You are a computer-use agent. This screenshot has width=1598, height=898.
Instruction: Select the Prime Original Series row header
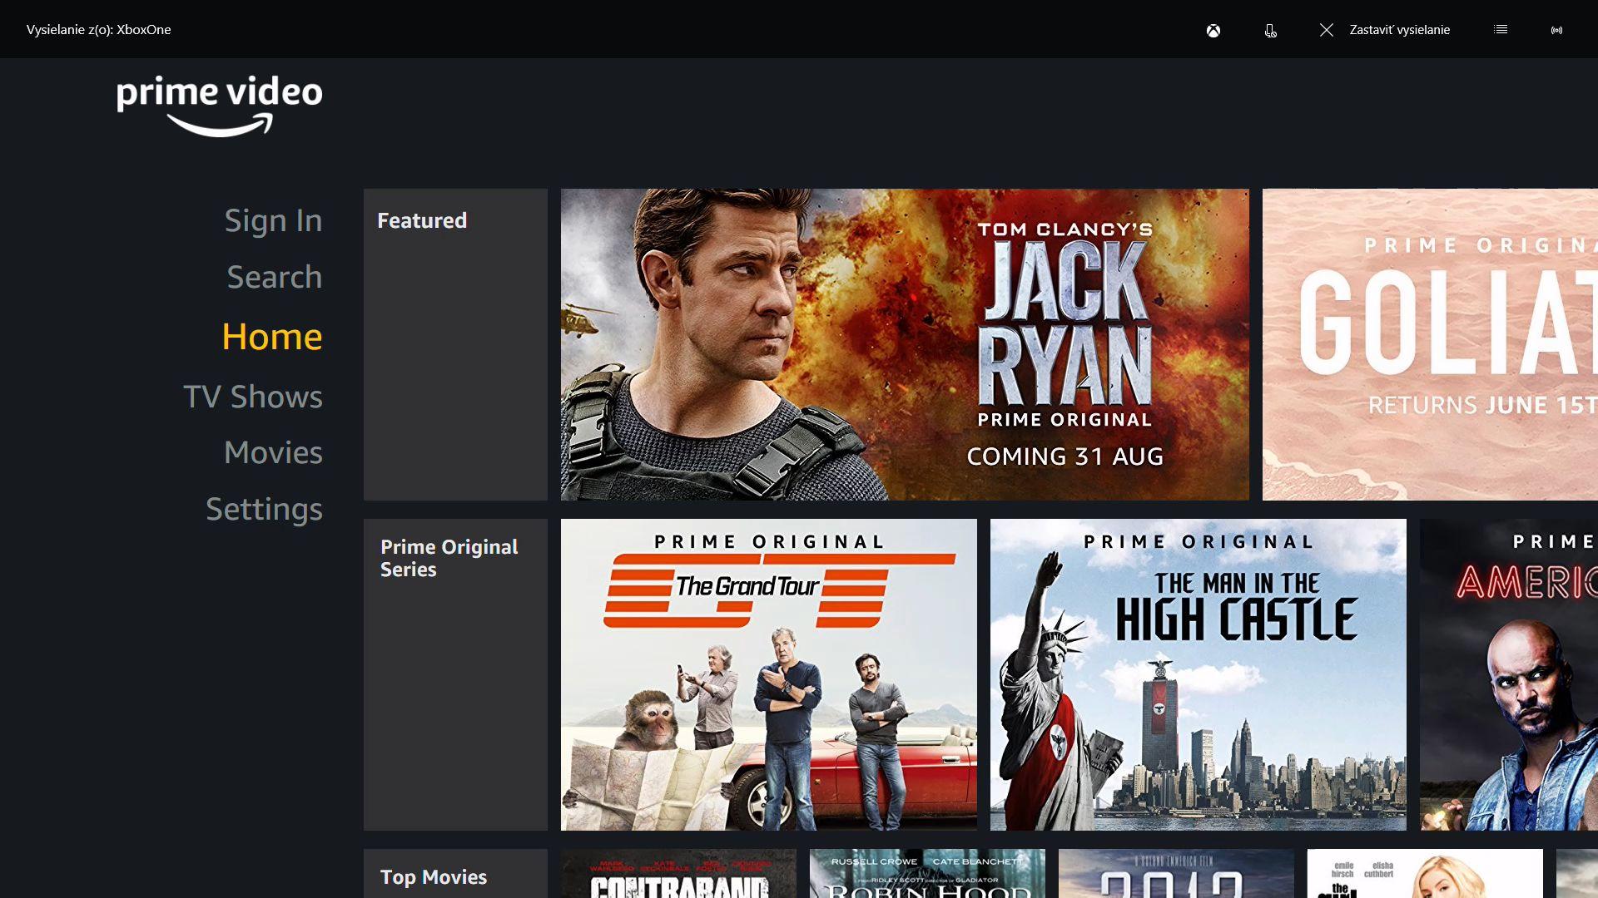tap(455, 674)
